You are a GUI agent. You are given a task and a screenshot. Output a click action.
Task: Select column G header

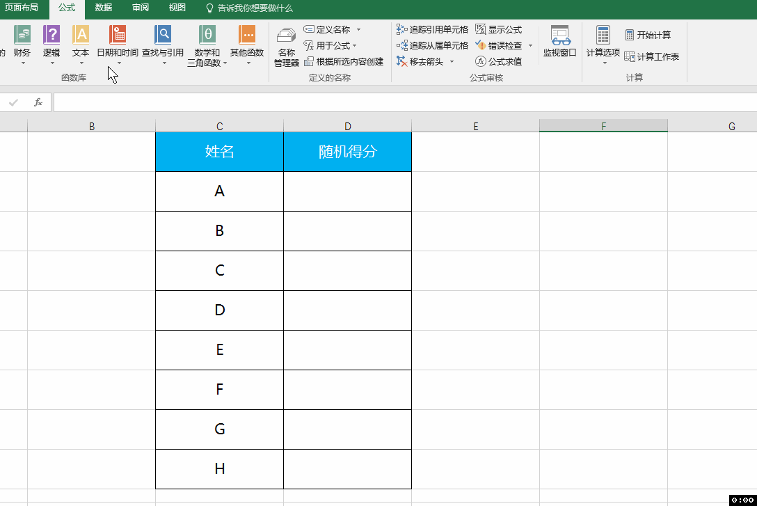[x=712, y=126]
